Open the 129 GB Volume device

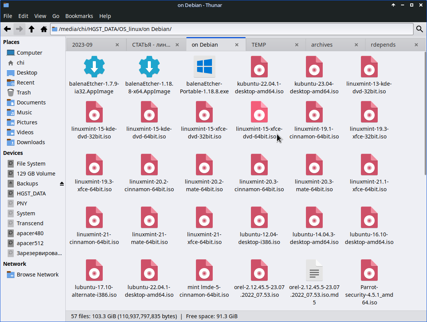point(36,174)
